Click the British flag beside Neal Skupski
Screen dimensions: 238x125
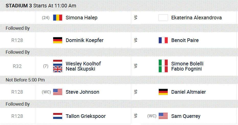tap(58, 69)
